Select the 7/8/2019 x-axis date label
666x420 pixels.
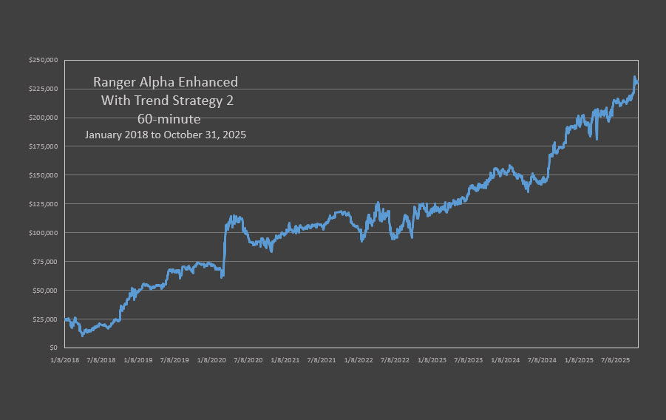coord(175,360)
